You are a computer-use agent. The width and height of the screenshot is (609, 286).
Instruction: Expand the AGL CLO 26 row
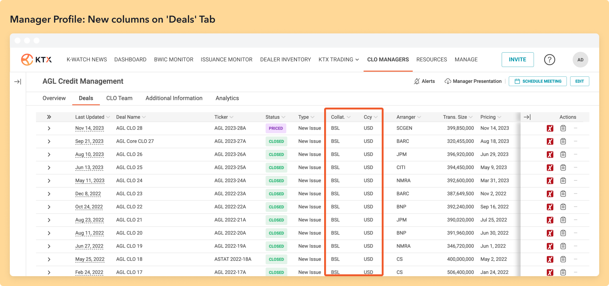(x=49, y=154)
